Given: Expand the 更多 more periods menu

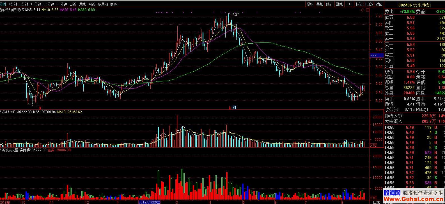Looking at the screenshot, I should point(115,4).
